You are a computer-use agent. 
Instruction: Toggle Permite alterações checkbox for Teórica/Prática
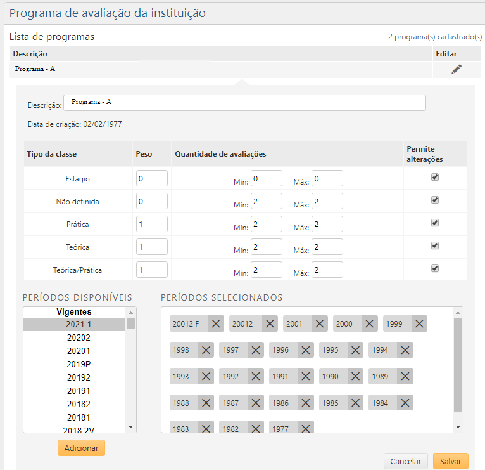coord(435,268)
